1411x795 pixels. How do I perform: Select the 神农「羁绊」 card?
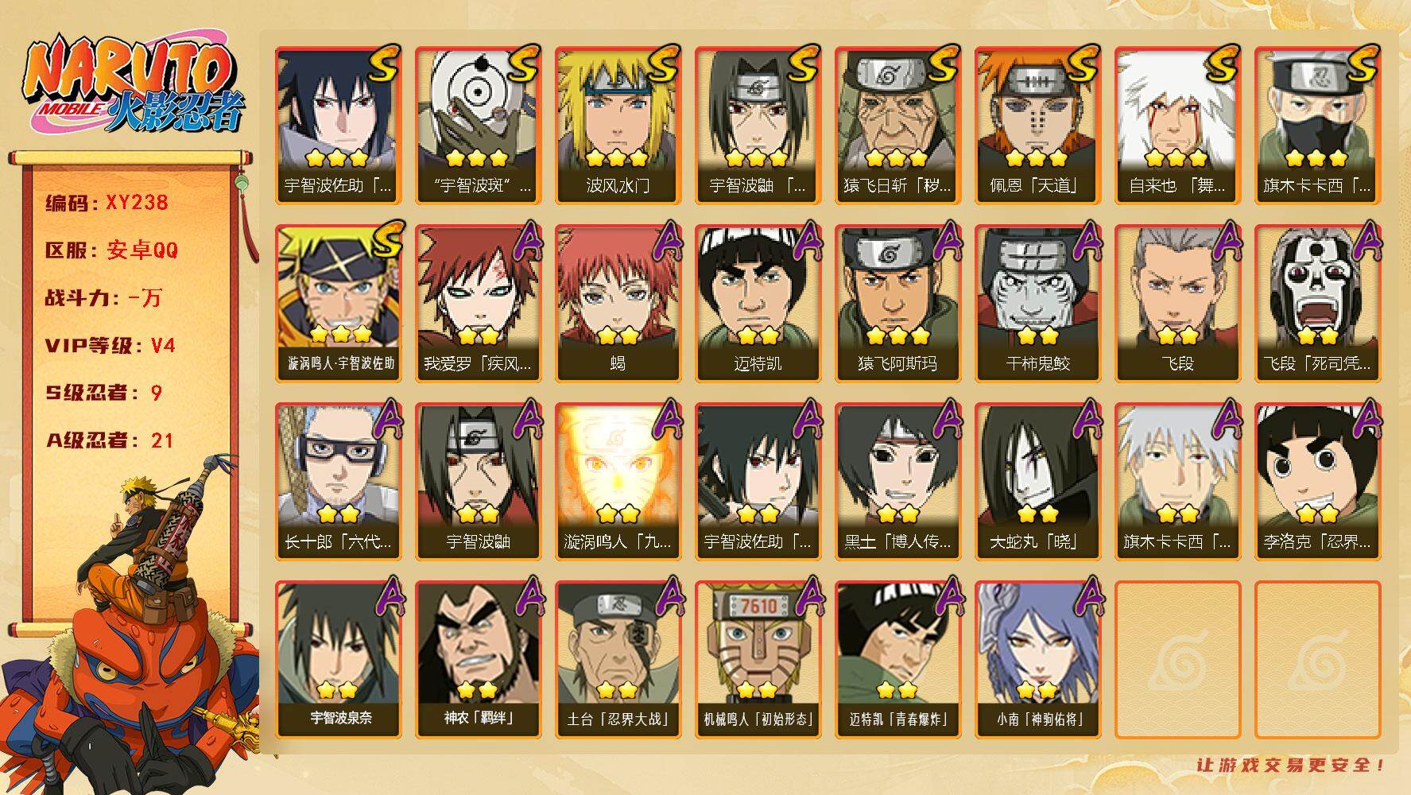click(478, 659)
